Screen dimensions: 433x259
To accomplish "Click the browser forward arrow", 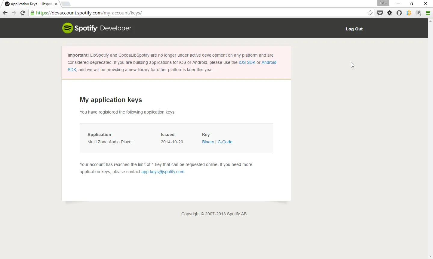I will pos(14,13).
